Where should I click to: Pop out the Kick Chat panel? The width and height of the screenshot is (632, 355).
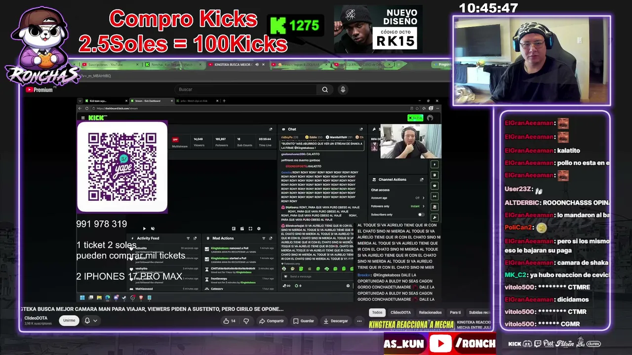[361, 129]
